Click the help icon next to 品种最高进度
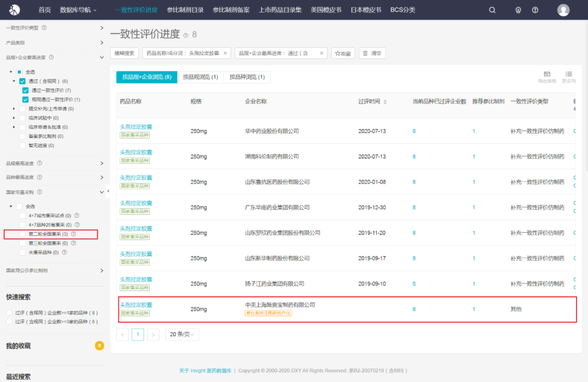Viewport: 588px width, 382px height. [x=39, y=177]
